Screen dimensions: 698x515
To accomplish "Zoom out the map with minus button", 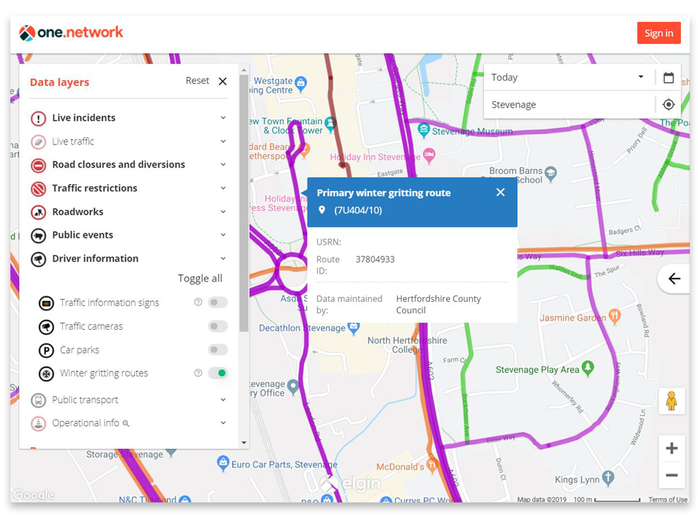I will tap(671, 475).
